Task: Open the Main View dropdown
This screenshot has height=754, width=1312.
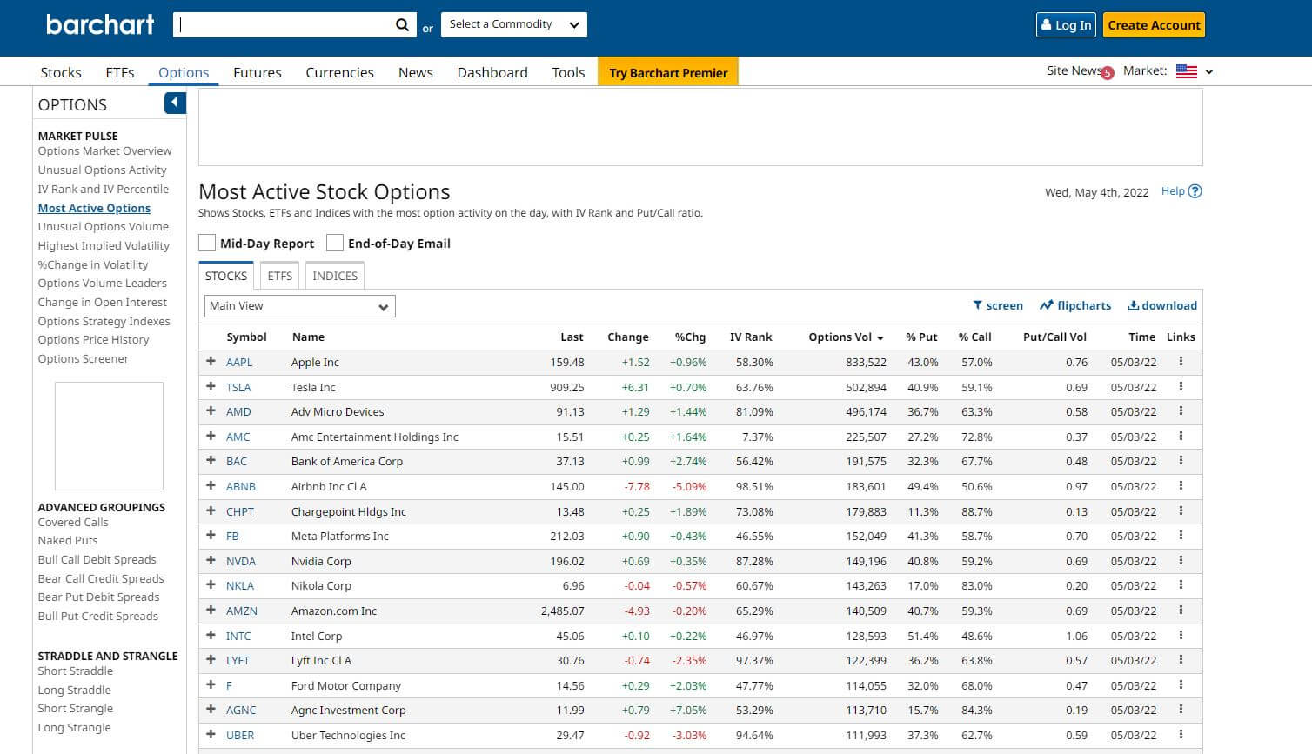Action: point(300,306)
